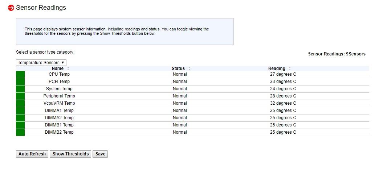Select the DIMMB1 Temp sensor row
379x171 pixels.
(x=59, y=125)
